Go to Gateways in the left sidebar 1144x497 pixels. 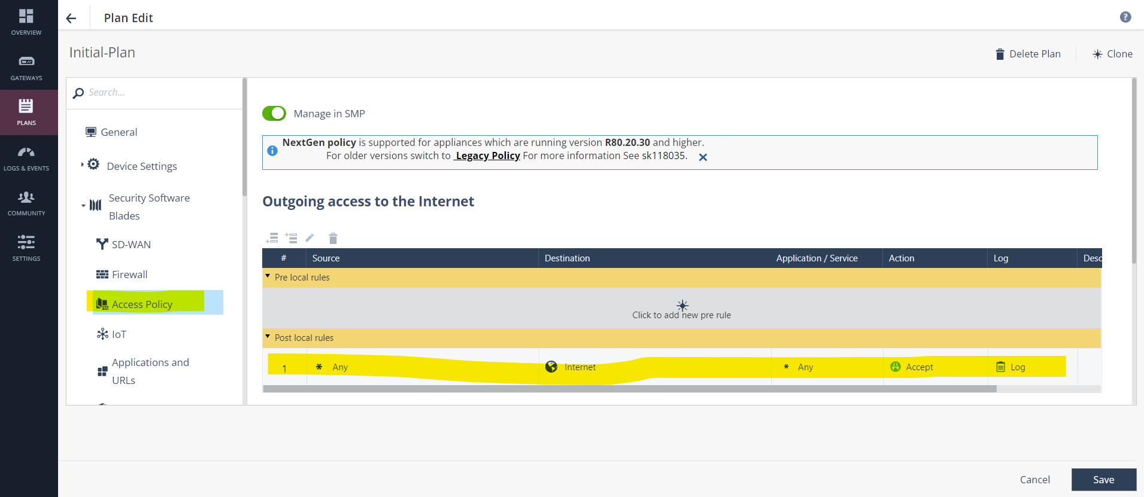click(x=26, y=68)
